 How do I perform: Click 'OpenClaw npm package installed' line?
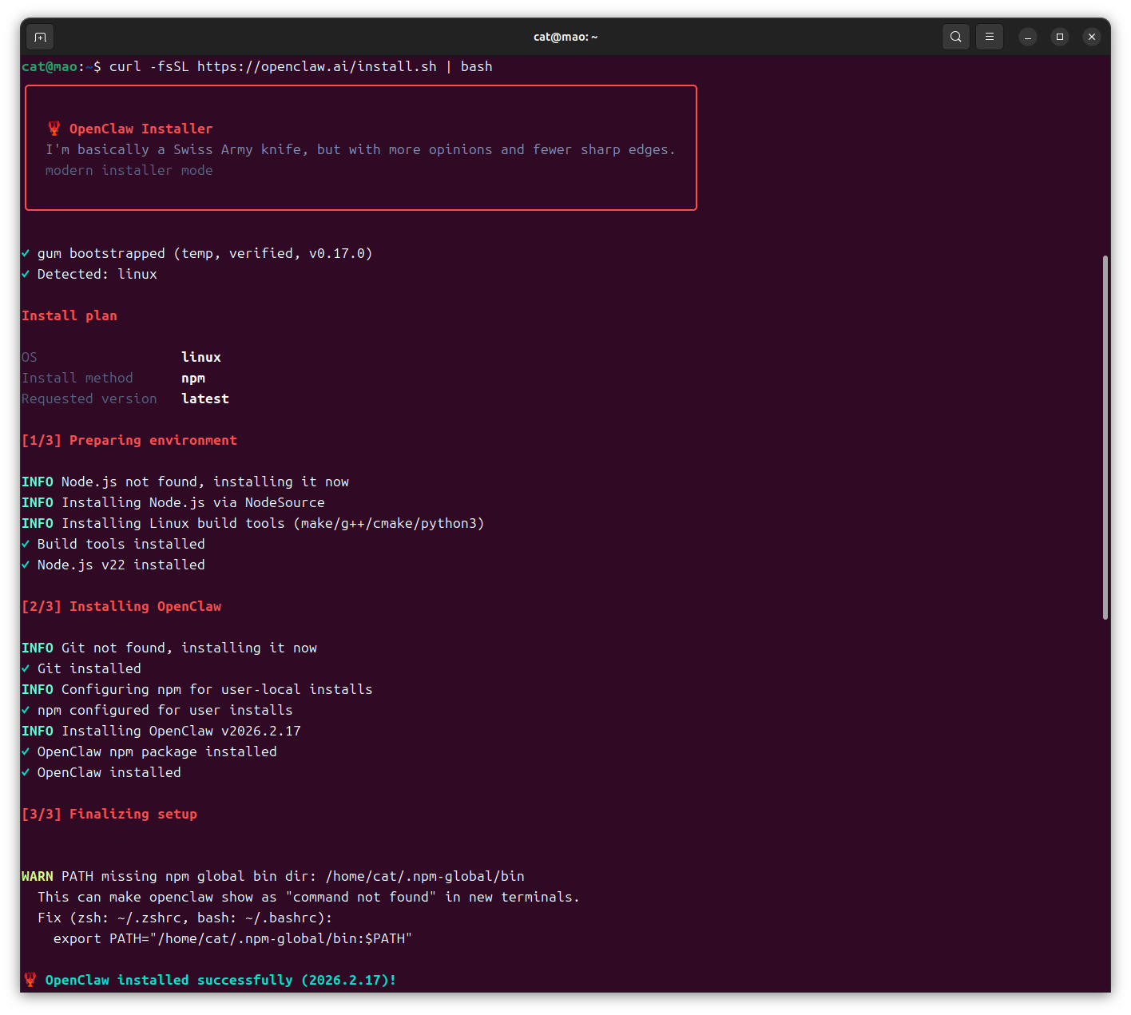point(149,751)
